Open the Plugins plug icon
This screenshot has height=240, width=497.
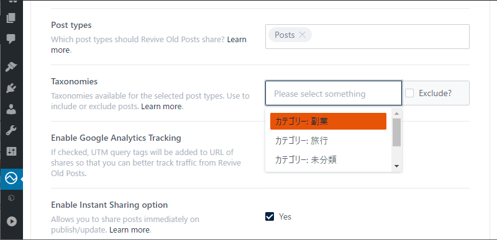[x=11, y=89]
